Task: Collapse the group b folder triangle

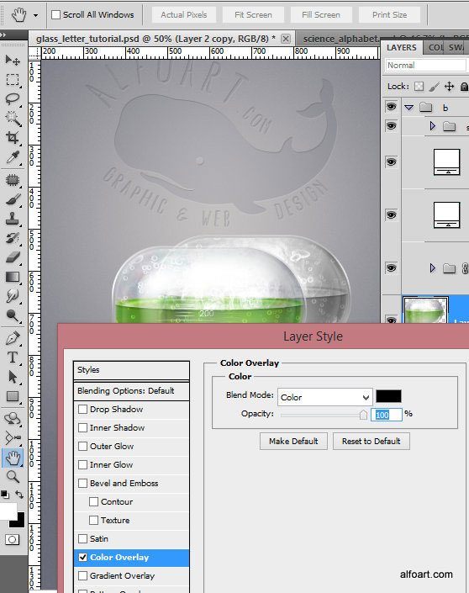Action: [x=408, y=108]
